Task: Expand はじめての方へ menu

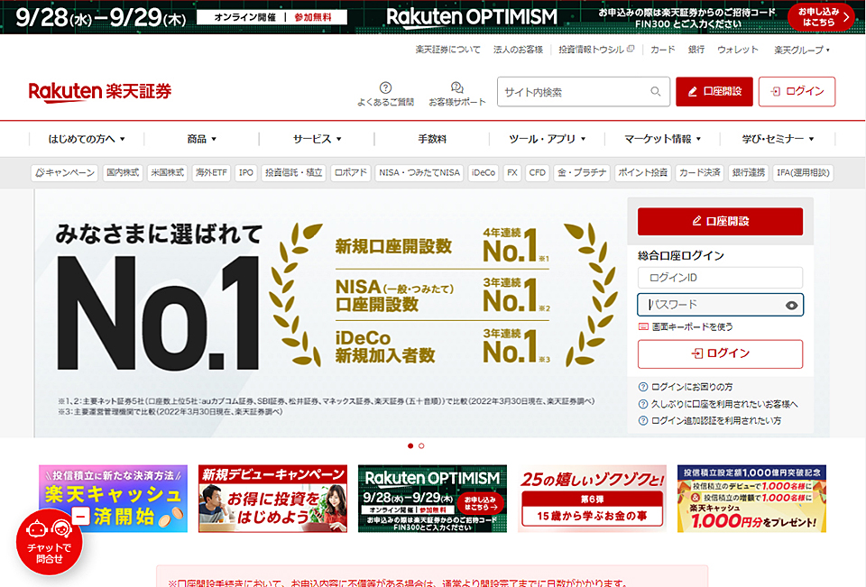Action: click(87, 139)
